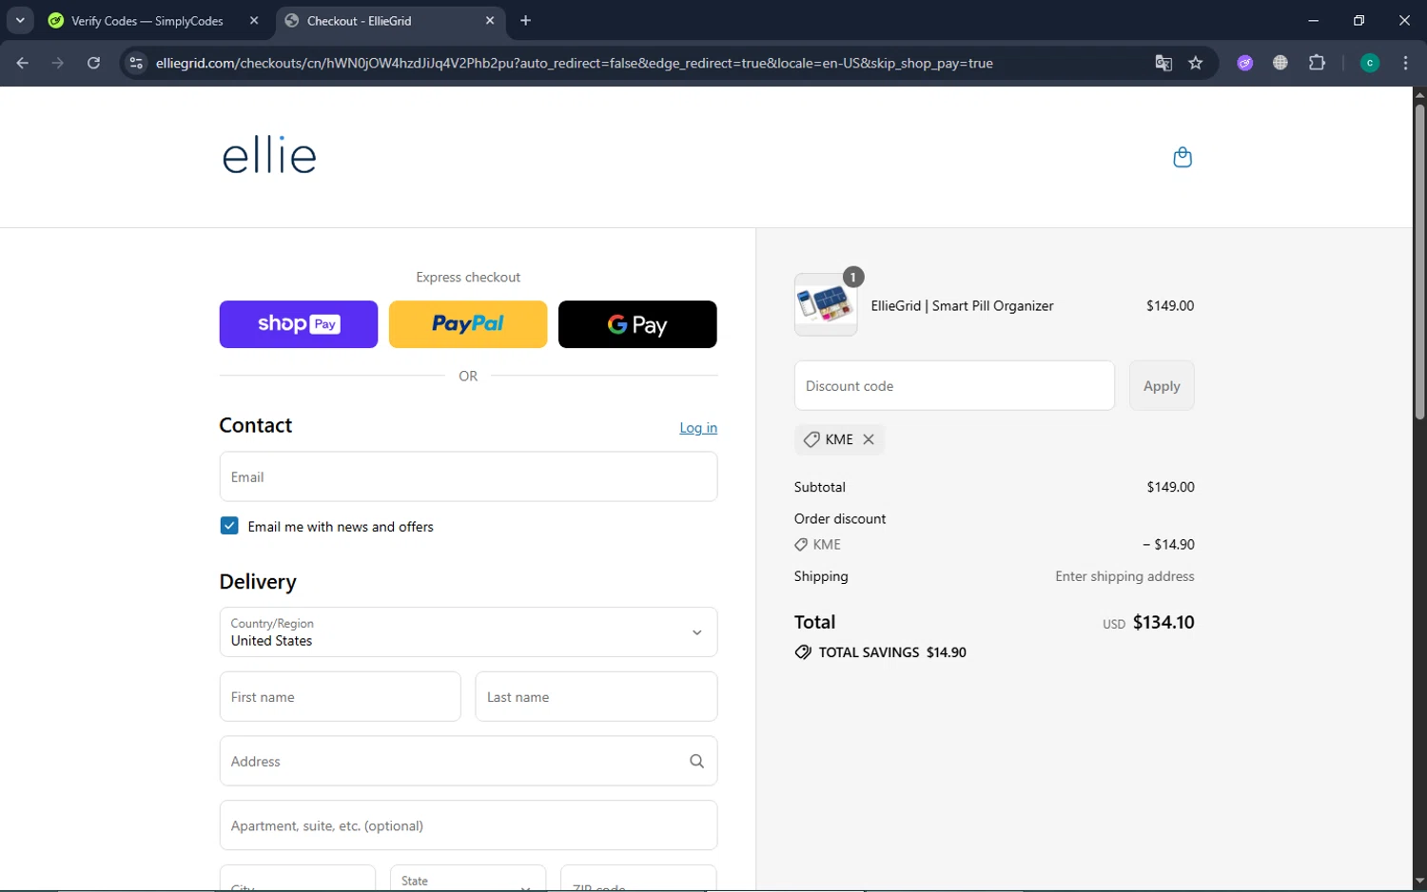Image resolution: width=1427 pixels, height=892 pixels.
Task: Choose PayPal express checkout
Action: [468, 324]
